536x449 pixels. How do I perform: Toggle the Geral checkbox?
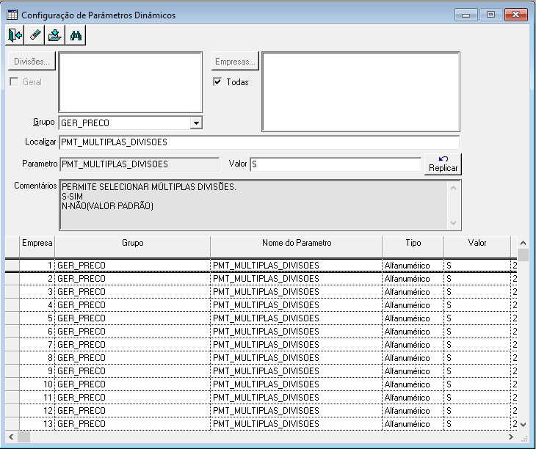click(14, 82)
